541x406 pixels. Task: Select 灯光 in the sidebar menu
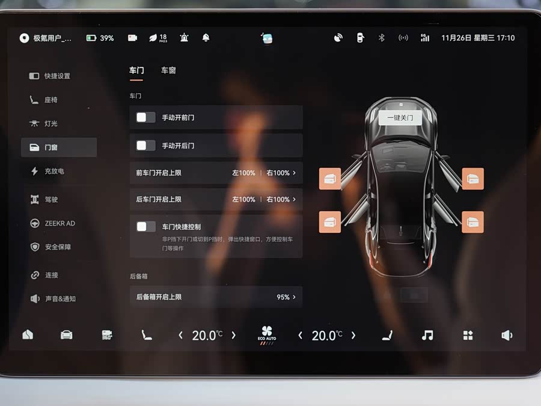[51, 123]
